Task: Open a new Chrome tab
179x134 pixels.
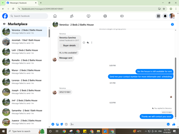Action: point(41,3)
